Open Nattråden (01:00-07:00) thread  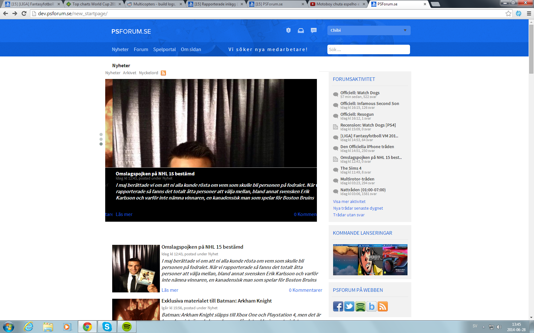point(363,190)
